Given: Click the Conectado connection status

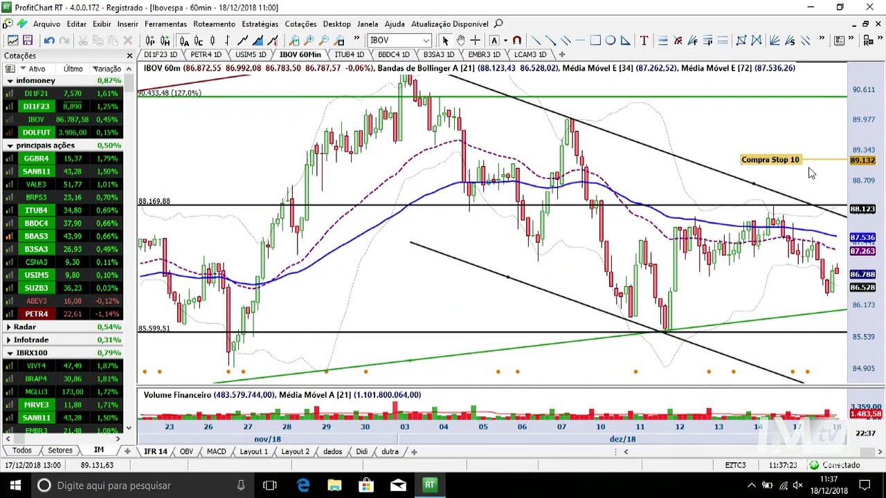Looking at the screenshot, I should pos(835,465).
